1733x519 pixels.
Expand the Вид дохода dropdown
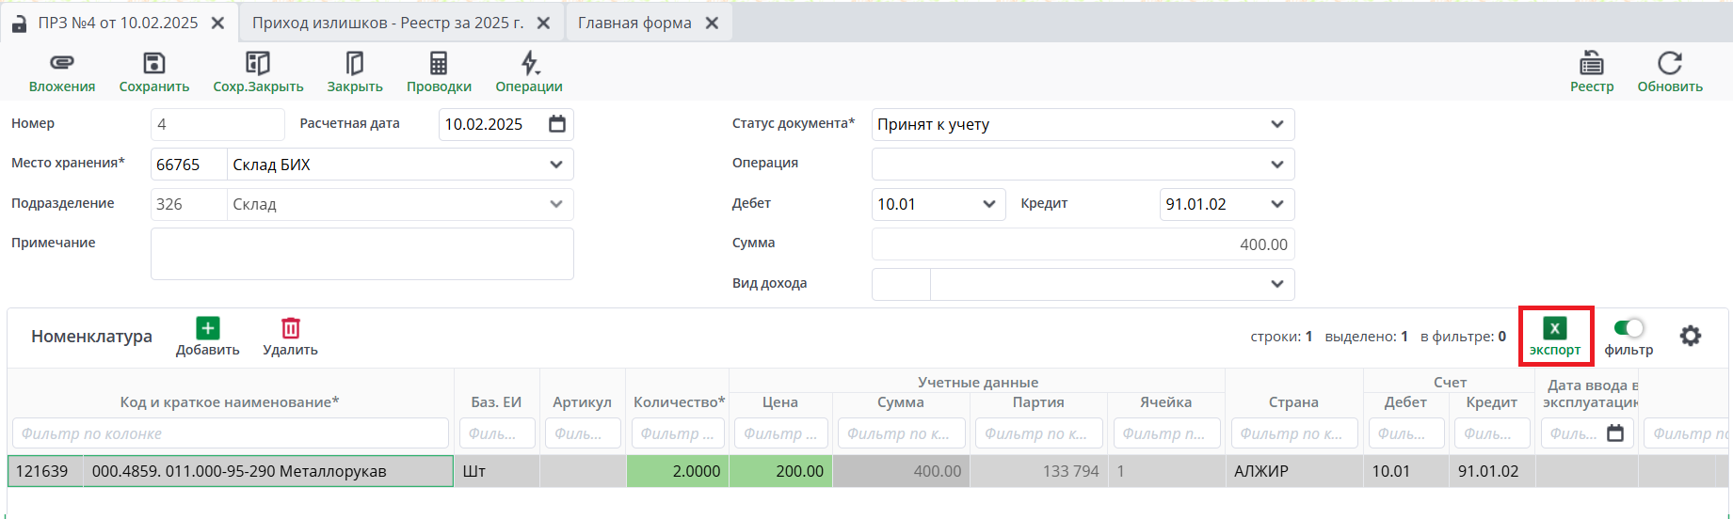(1276, 284)
